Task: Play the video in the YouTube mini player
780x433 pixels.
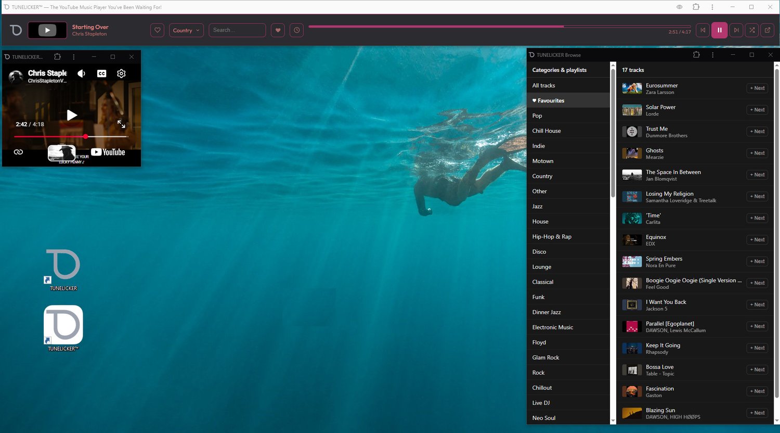Action: point(72,115)
